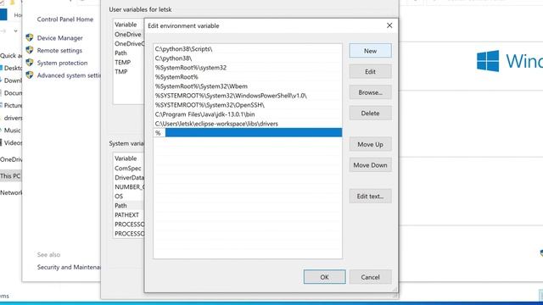Cancel the Edit environment variable dialog
Screen dimensions: 543x305
370,277
